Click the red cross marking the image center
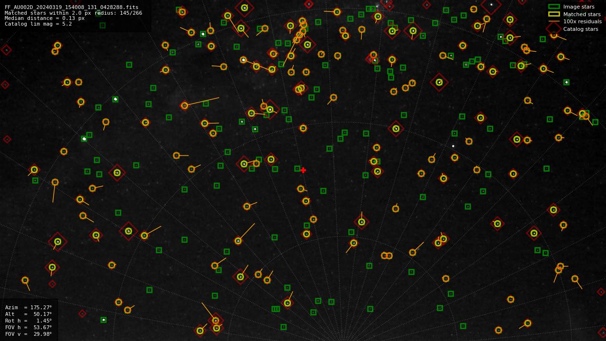This screenshot has width=606, height=341. pyautogui.click(x=303, y=170)
